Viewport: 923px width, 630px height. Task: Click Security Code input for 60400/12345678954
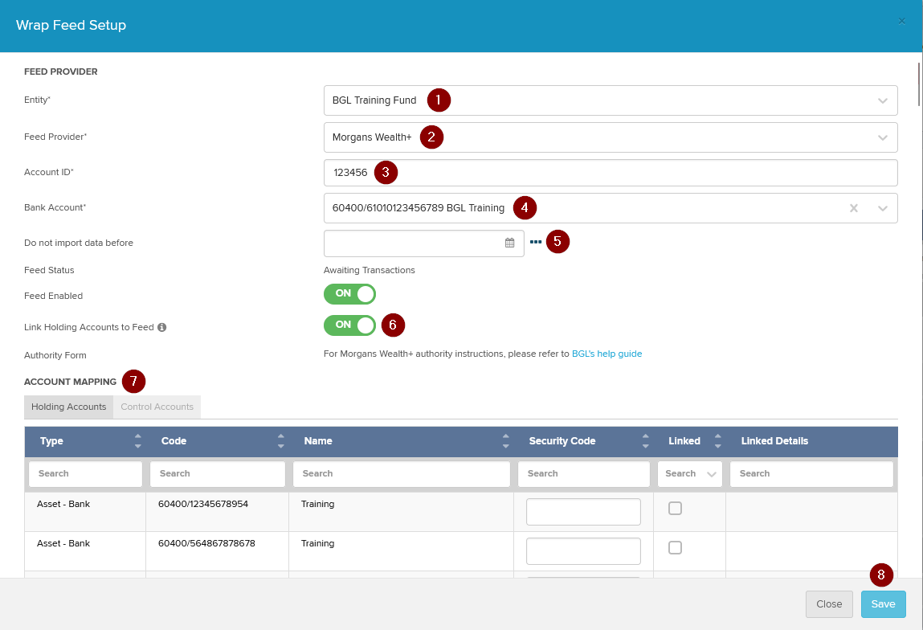pos(583,512)
